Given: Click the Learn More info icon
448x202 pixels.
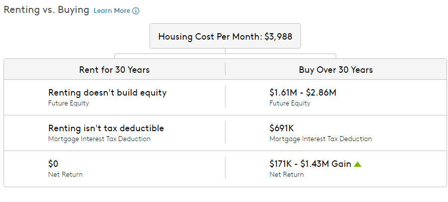Looking at the screenshot, I should 136,11.
